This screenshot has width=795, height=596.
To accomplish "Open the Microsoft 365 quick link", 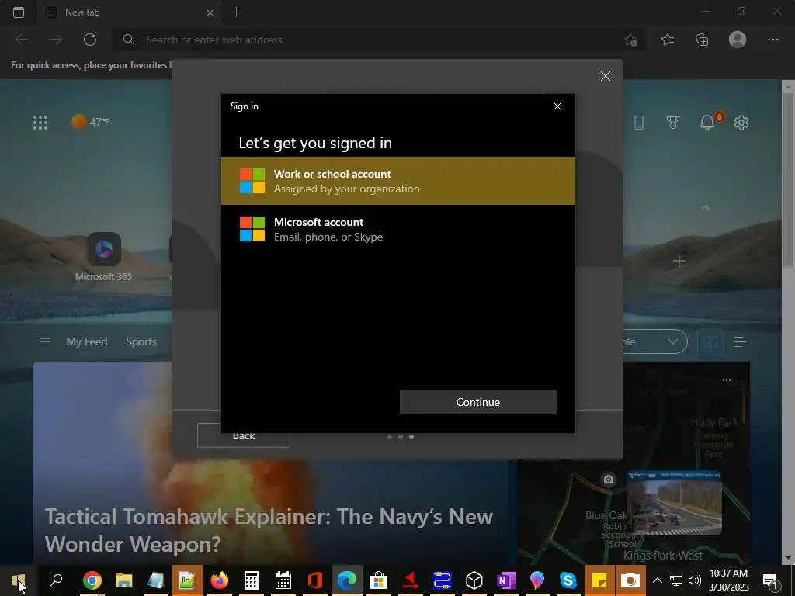I will click(103, 257).
